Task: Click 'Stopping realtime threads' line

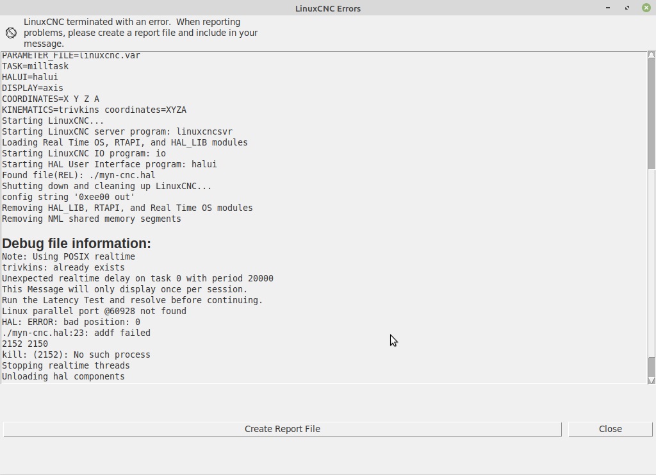Action: (x=66, y=365)
